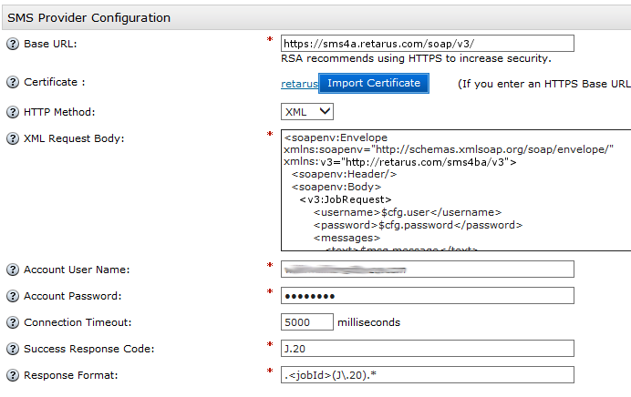Show help for HTTP Method

pyautogui.click(x=13, y=112)
